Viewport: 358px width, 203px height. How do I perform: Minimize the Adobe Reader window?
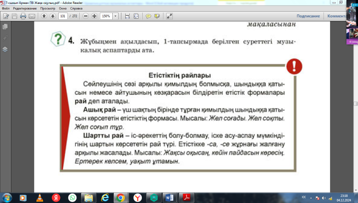334,3
